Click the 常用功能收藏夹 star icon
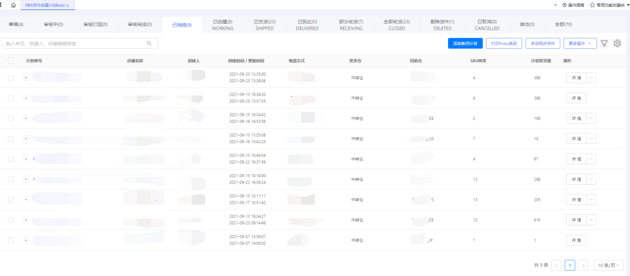 click(593, 5)
